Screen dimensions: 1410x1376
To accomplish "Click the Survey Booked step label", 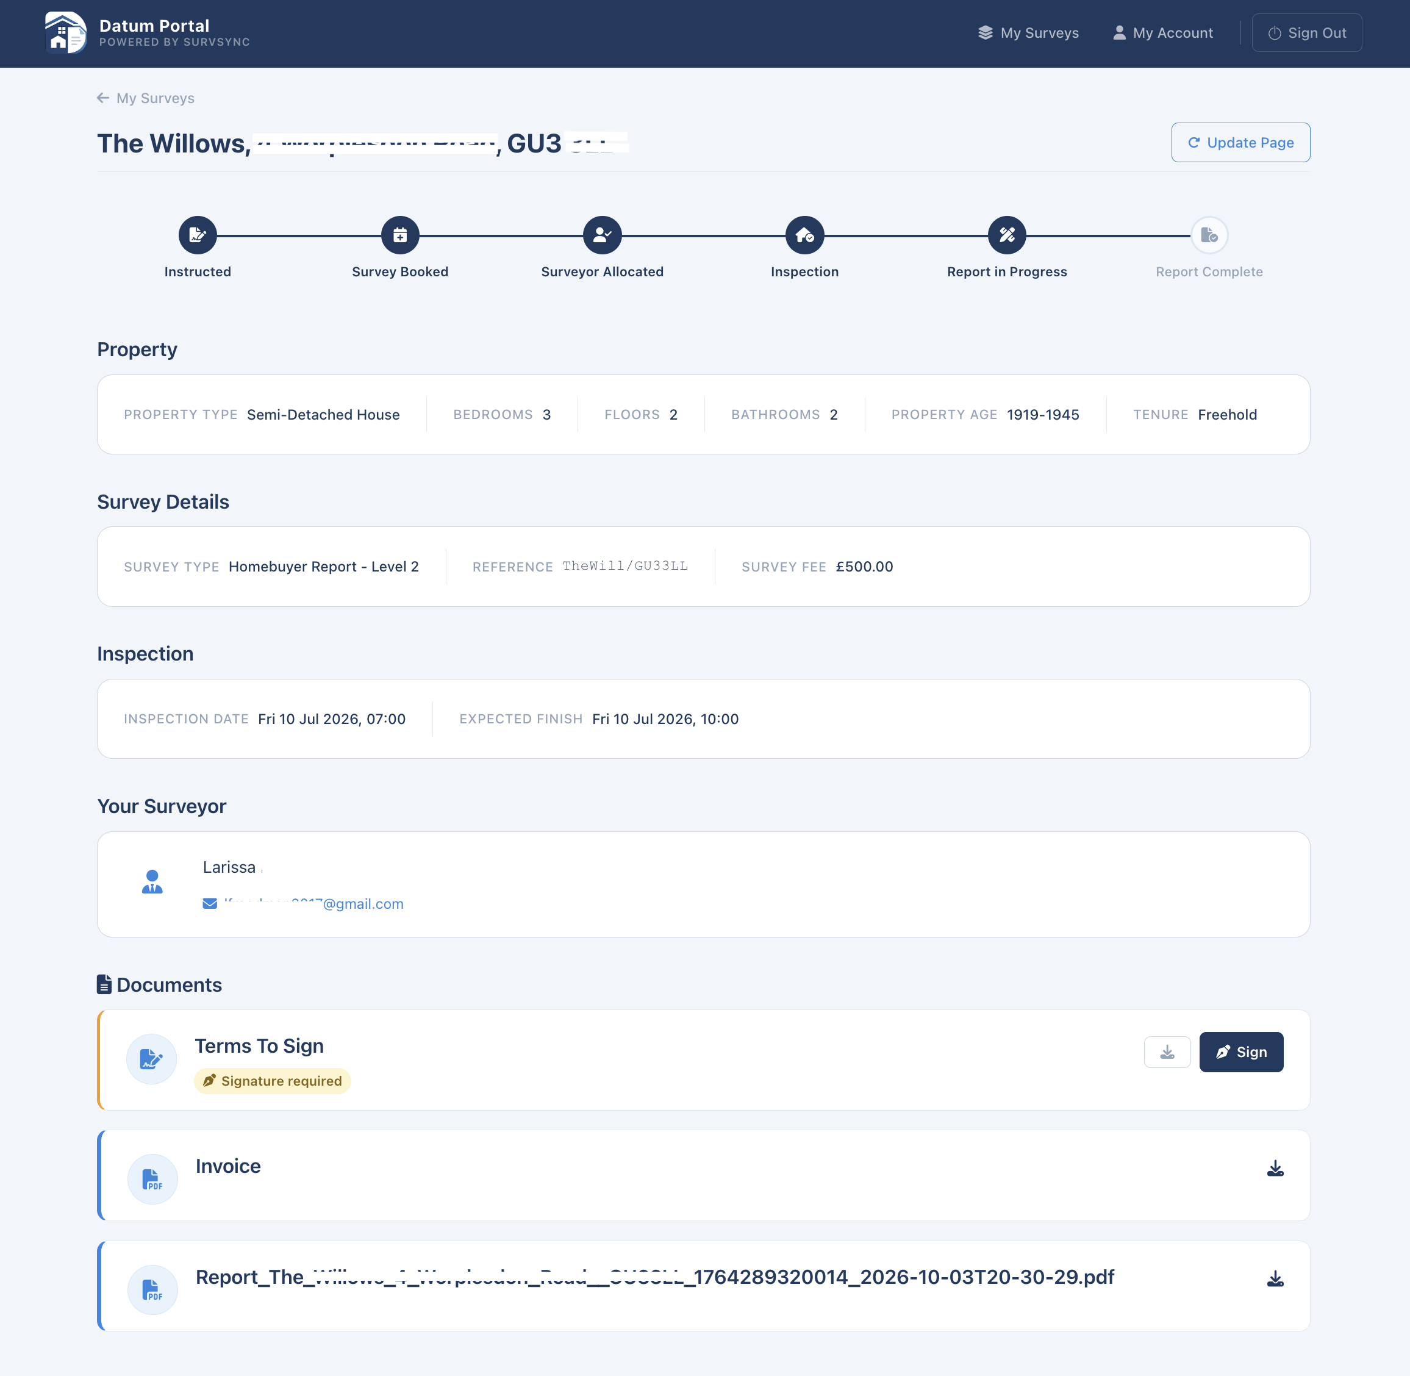I will pyautogui.click(x=399, y=272).
